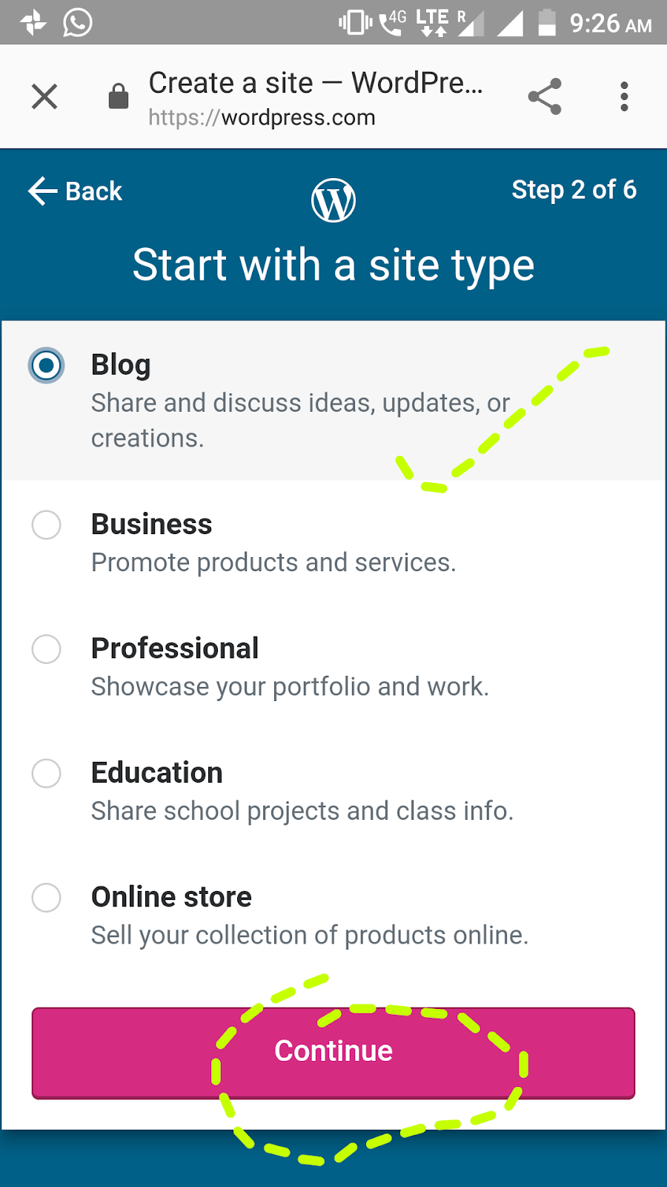This screenshot has height=1187, width=667.
Task: Choose the Professional radio option
Action: coord(46,649)
